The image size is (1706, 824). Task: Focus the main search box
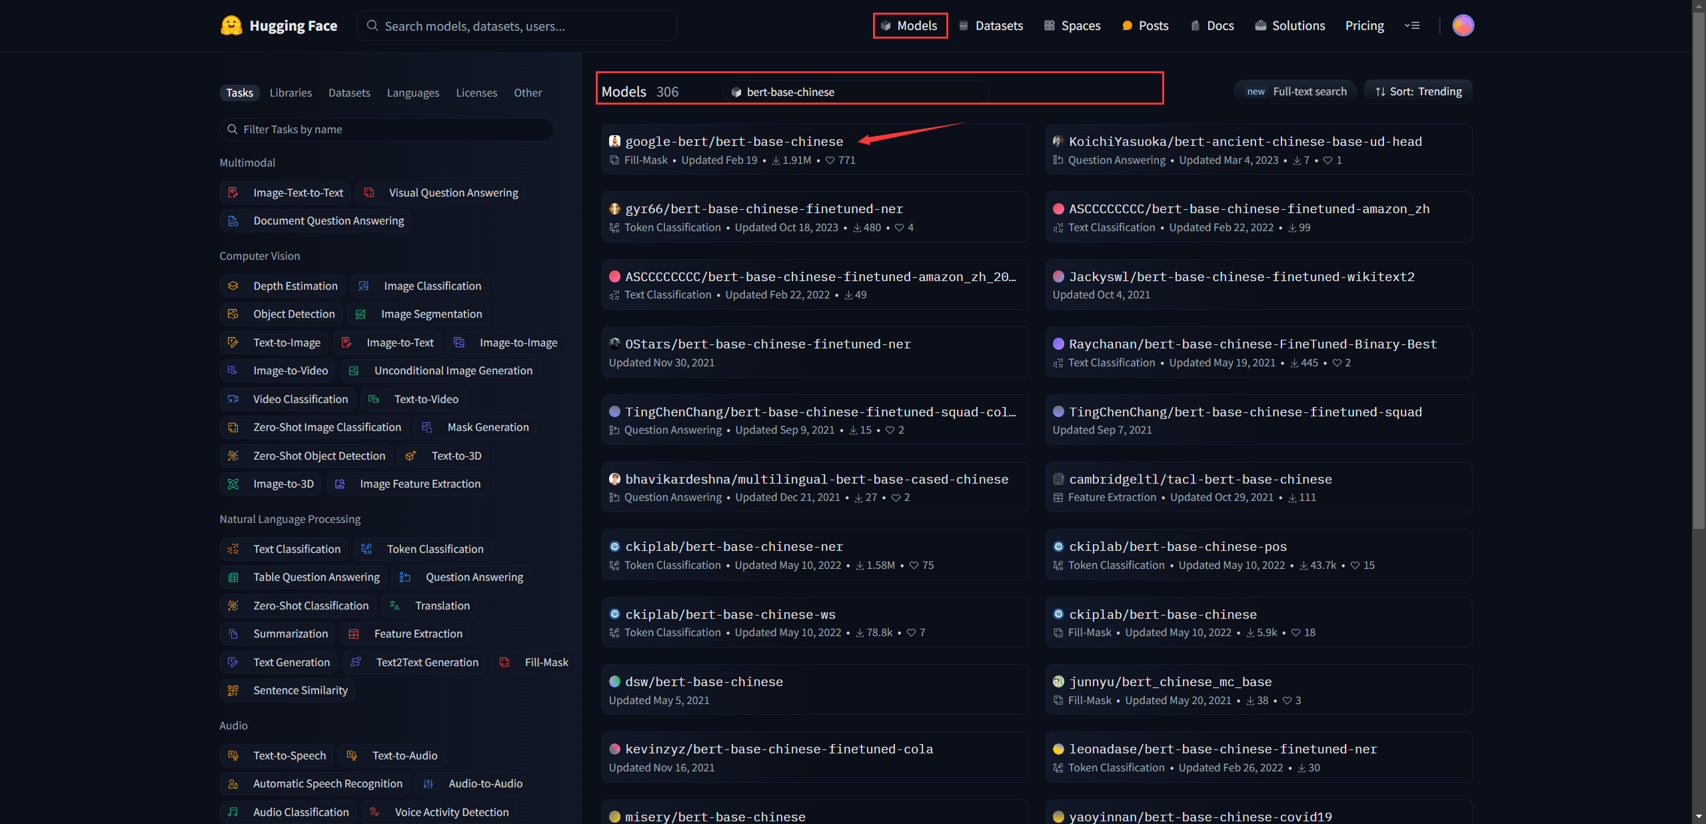point(517,26)
